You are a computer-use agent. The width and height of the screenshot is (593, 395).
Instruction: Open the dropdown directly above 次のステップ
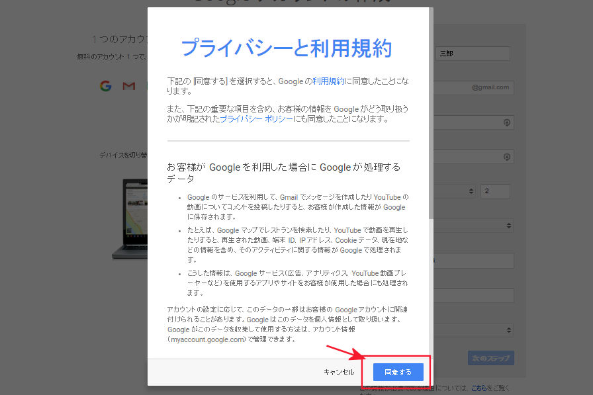click(474, 330)
